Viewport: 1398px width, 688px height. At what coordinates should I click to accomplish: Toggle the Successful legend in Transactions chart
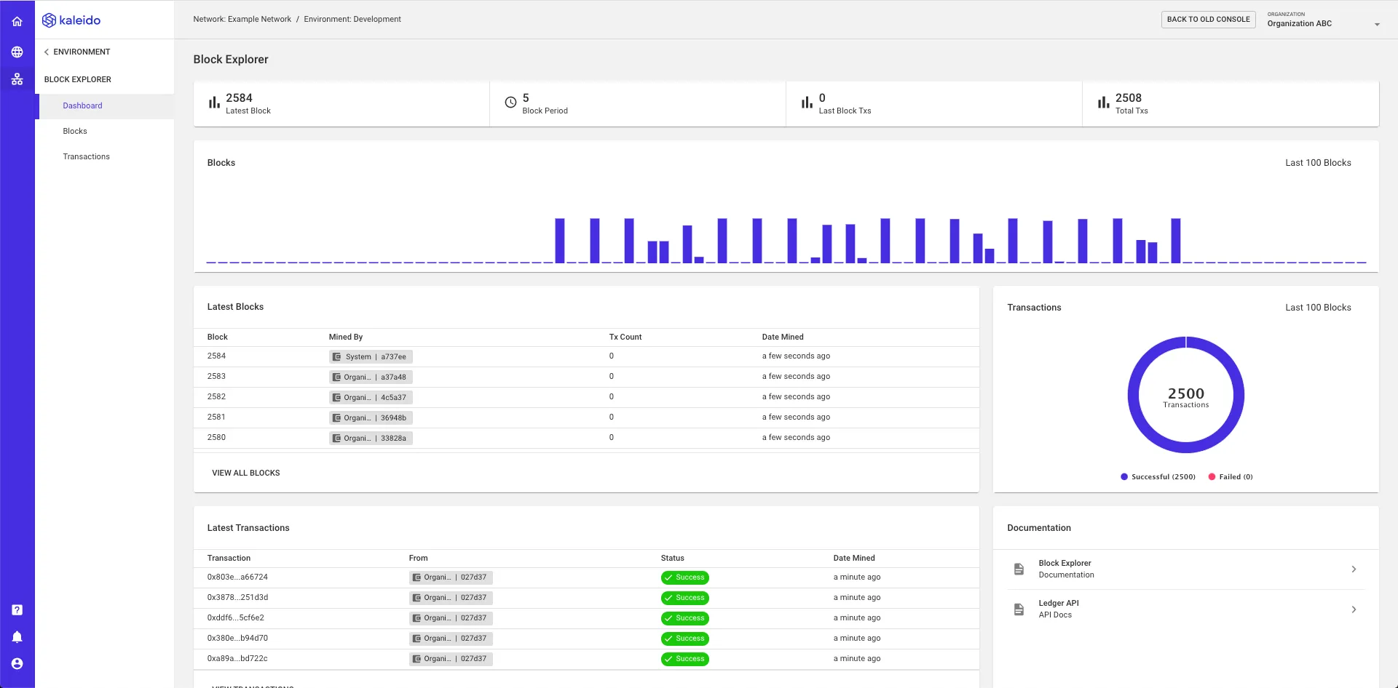coord(1157,476)
